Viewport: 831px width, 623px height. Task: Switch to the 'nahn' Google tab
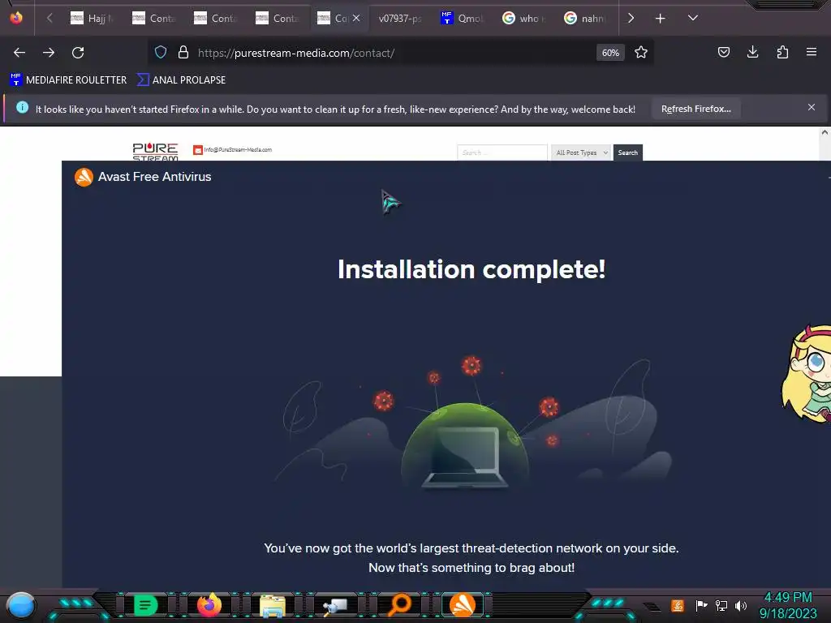pyautogui.click(x=584, y=19)
